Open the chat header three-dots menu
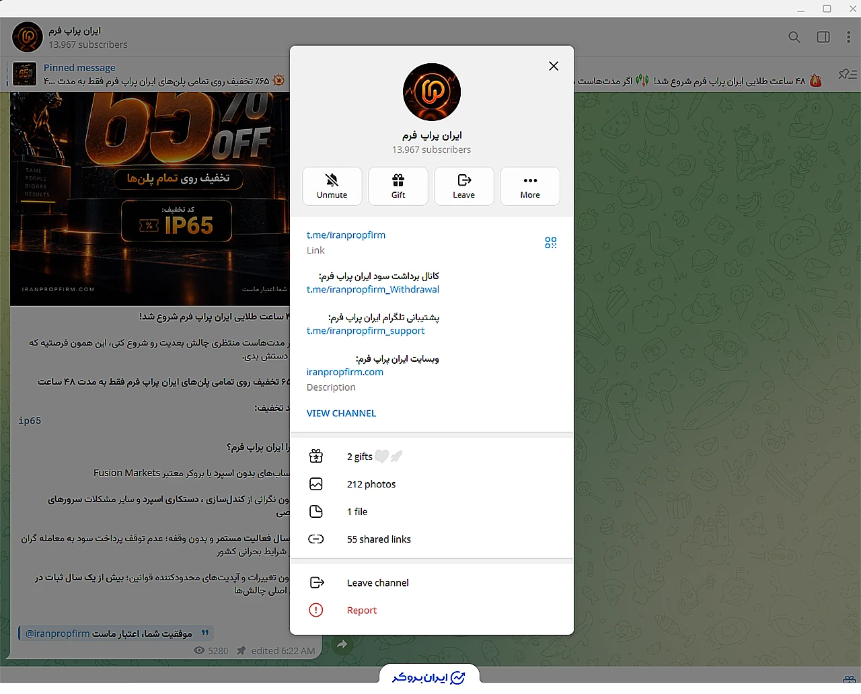The image size is (861, 694). [848, 37]
